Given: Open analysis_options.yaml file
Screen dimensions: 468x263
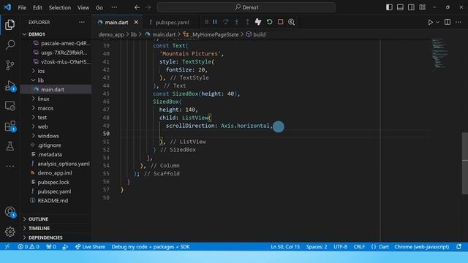Looking at the screenshot, I should point(64,164).
